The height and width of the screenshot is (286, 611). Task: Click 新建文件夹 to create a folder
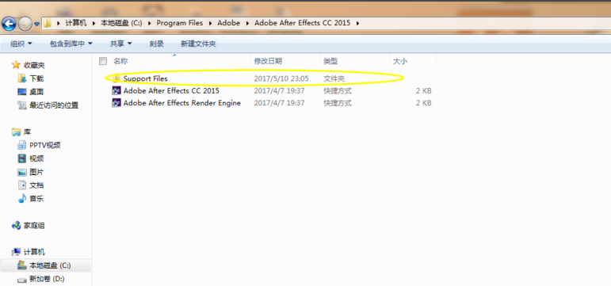click(x=198, y=44)
